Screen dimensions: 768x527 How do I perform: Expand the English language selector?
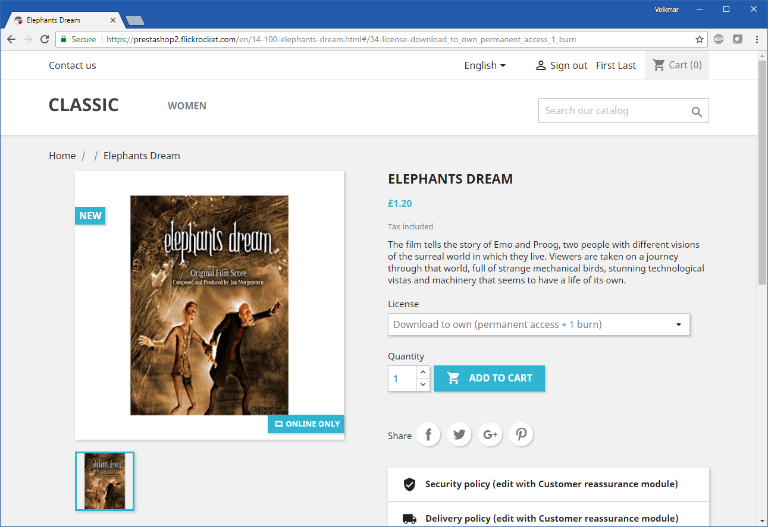pyautogui.click(x=485, y=65)
